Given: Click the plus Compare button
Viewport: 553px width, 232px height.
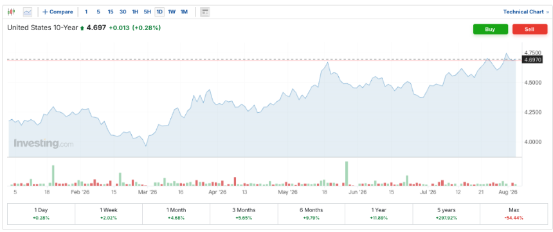Looking at the screenshot, I should pyautogui.click(x=58, y=12).
